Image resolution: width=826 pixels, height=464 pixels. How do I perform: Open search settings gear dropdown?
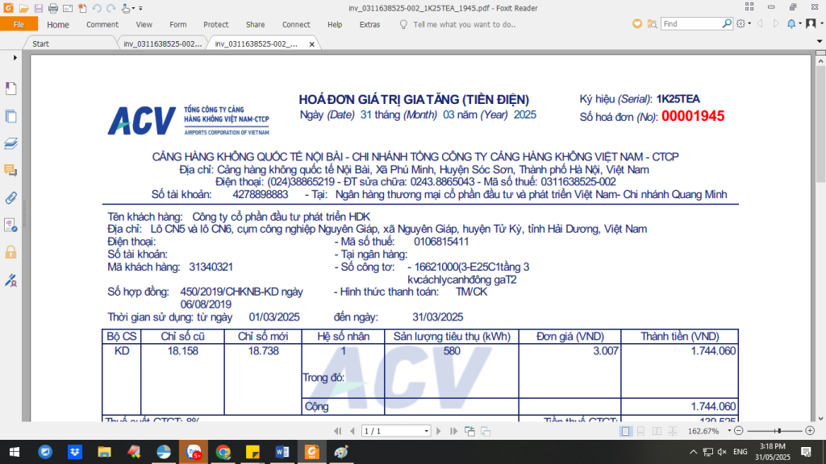tap(743, 23)
